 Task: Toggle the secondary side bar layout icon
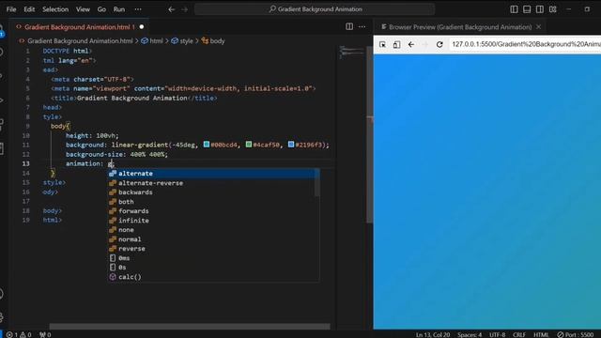click(x=540, y=9)
